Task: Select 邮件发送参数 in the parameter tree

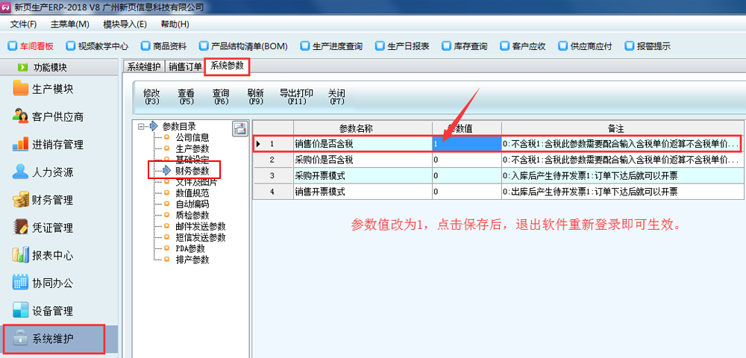Action: 200,226
